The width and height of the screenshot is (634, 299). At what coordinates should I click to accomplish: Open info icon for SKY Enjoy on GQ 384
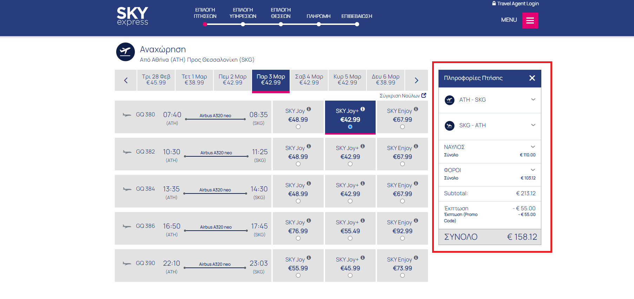coord(416,183)
